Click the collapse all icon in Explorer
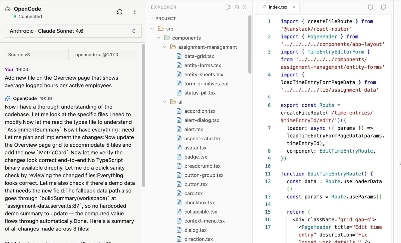This screenshot has height=243, width=401. click(245, 7)
